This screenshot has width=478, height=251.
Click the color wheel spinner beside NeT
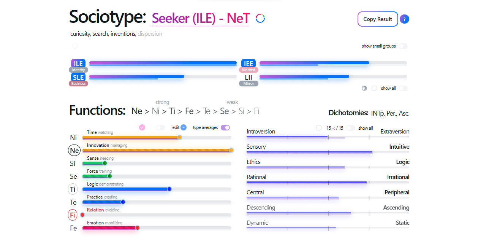point(260,17)
